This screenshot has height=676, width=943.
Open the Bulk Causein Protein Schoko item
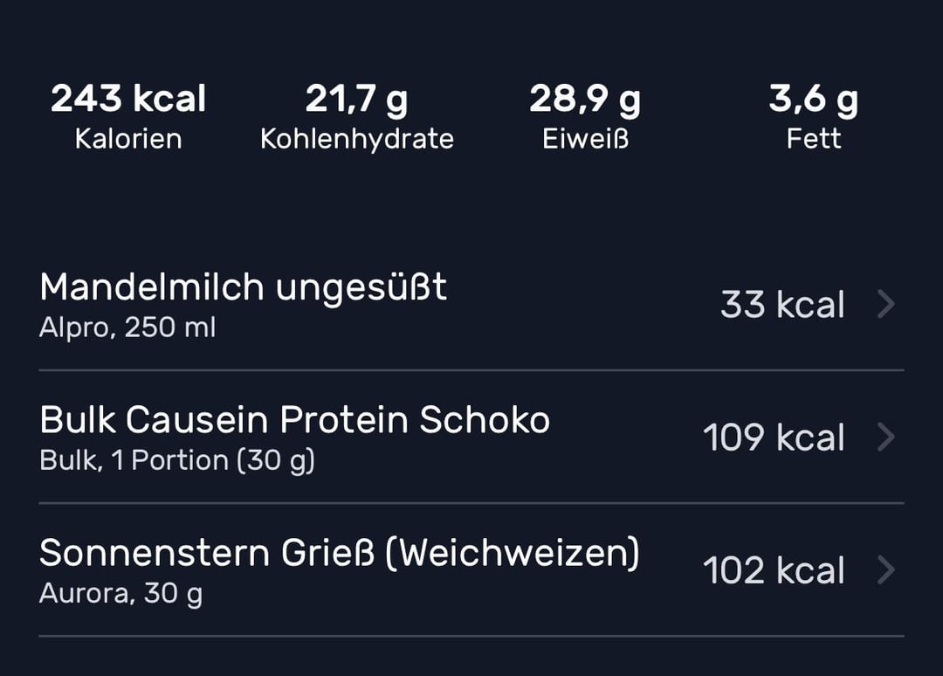tap(294, 419)
